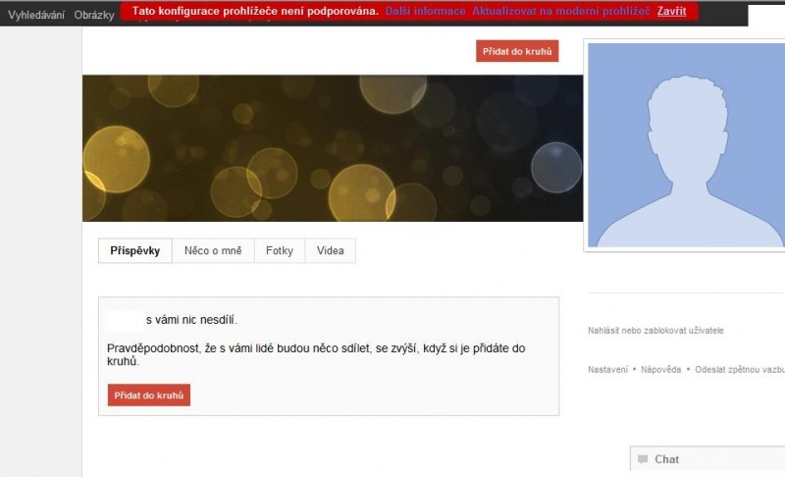Click Aktualizovat na moderní prohlížeč link
Image resolution: width=785 pixels, height=477 pixels.
(560, 11)
